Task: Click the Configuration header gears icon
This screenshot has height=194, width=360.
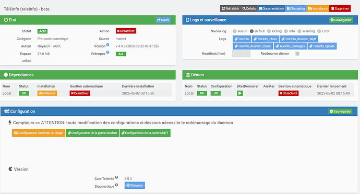Action: pyautogui.click(x=7, y=111)
